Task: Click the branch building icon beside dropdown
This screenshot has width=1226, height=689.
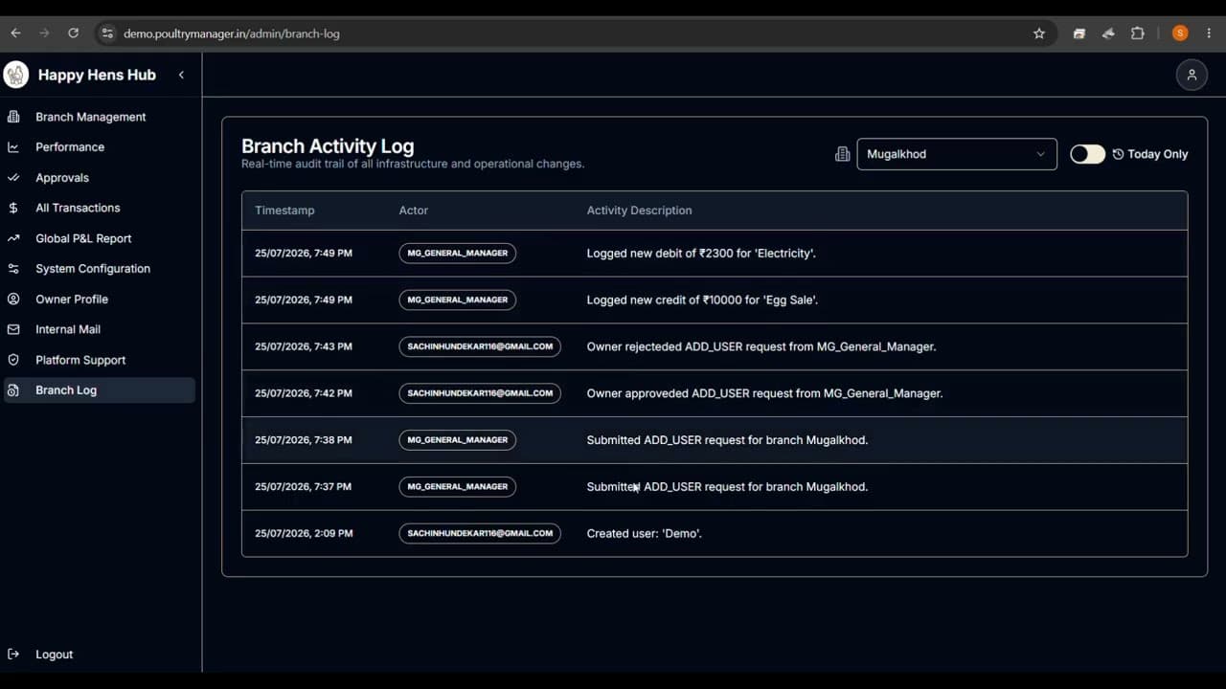Action: (x=843, y=154)
